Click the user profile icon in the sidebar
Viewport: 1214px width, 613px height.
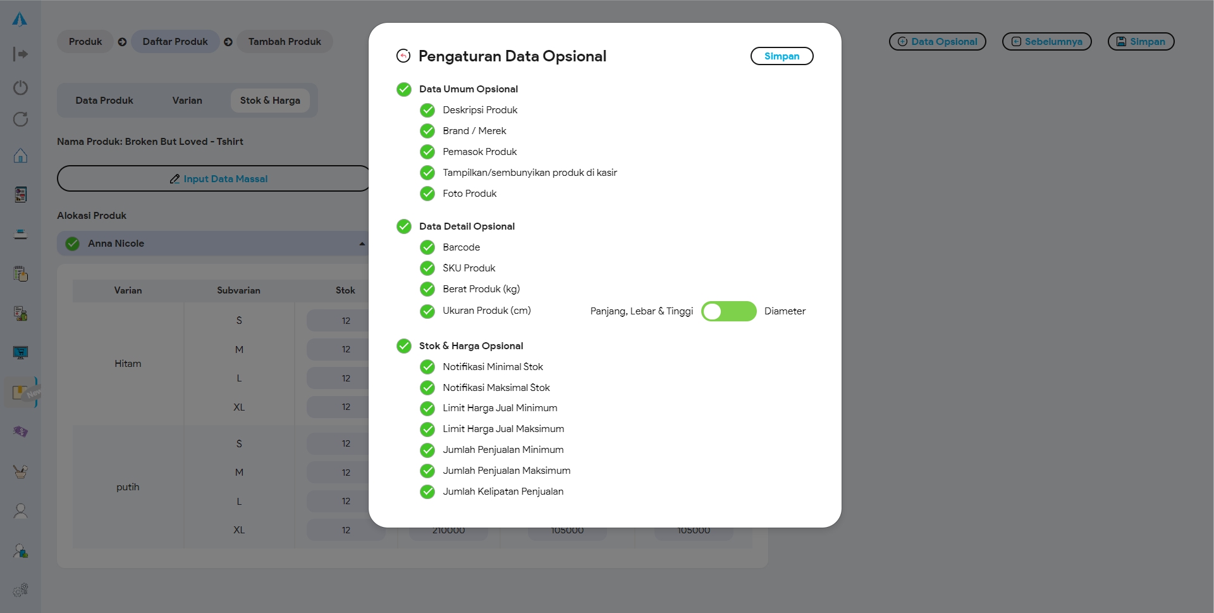click(20, 511)
